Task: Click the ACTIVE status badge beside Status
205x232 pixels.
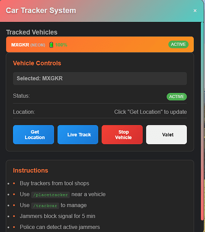Action: tap(177, 97)
